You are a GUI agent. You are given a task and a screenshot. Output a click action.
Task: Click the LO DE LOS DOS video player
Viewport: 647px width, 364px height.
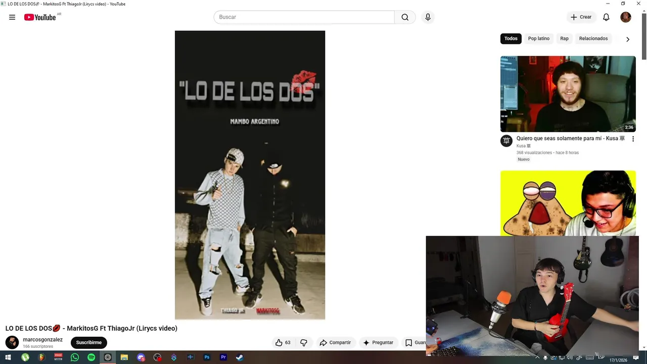(x=250, y=175)
